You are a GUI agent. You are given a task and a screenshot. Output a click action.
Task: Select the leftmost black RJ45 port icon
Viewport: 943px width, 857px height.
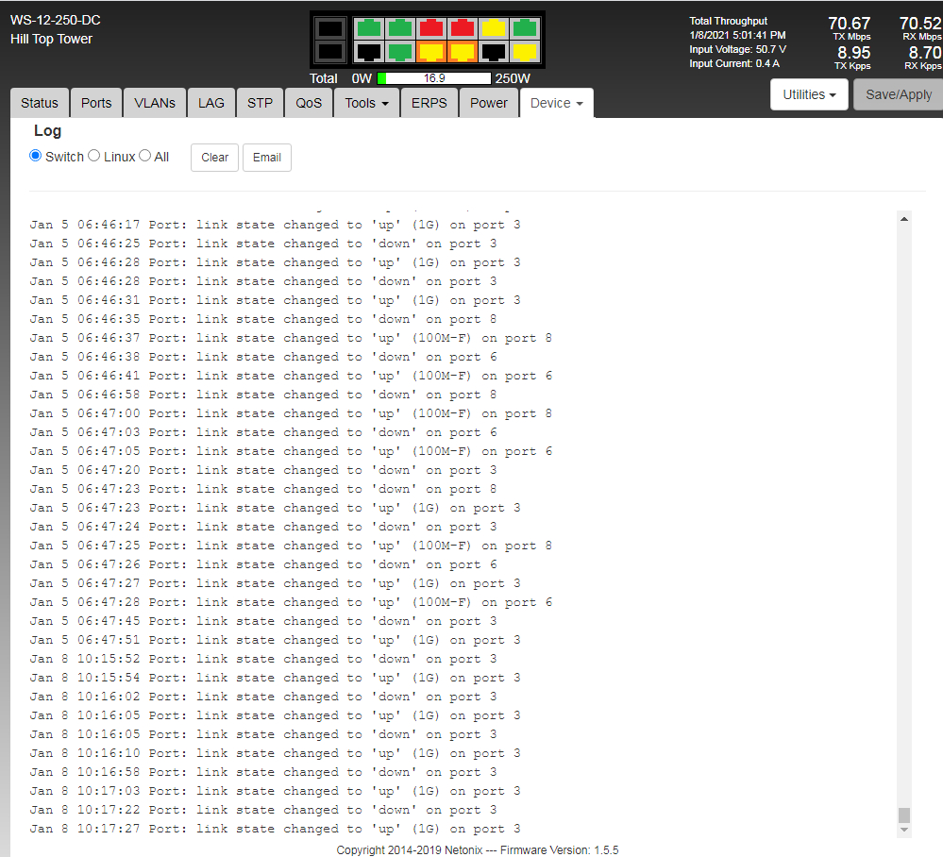(x=369, y=52)
